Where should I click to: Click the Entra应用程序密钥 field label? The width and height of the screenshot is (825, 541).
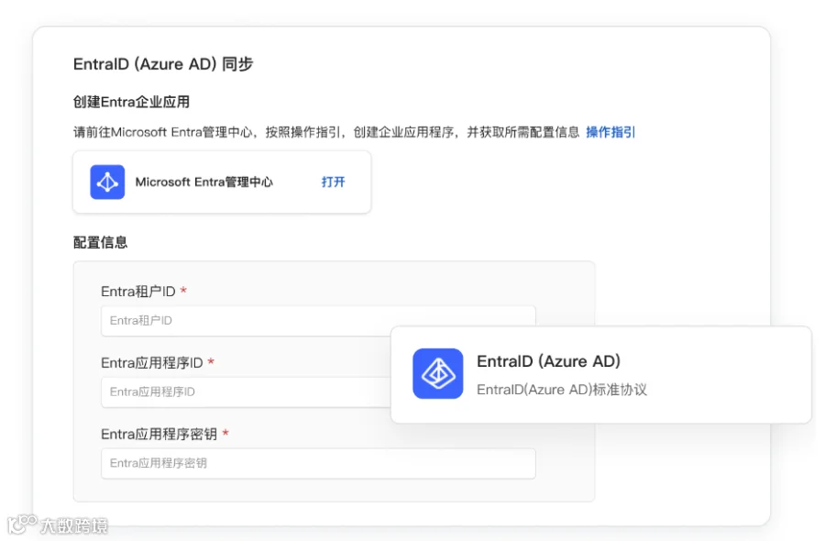click(159, 434)
